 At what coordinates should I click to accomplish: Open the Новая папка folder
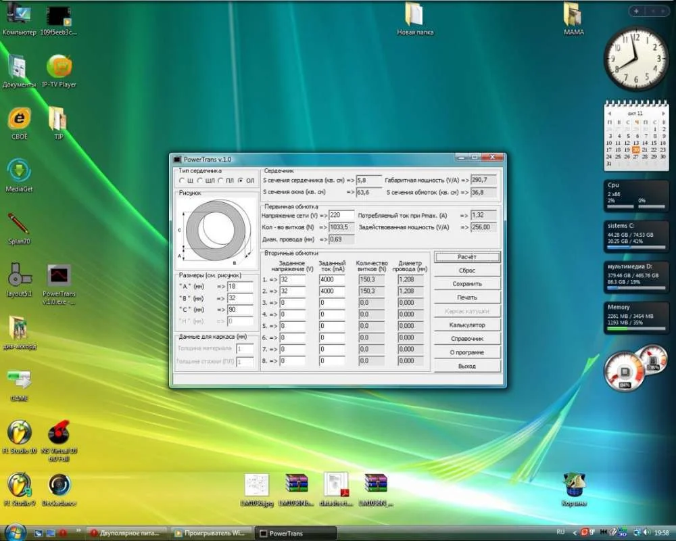coord(414,14)
